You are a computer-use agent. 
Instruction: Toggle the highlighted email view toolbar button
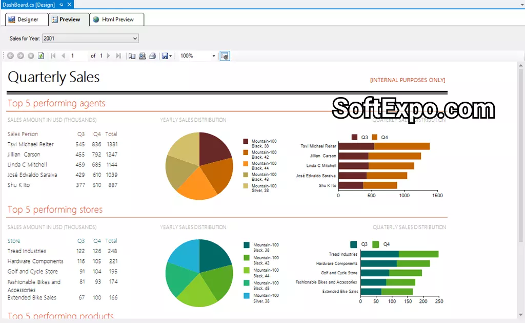tap(225, 56)
